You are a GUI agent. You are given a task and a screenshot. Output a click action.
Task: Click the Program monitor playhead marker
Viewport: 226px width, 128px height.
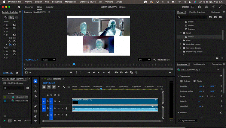click(74, 64)
